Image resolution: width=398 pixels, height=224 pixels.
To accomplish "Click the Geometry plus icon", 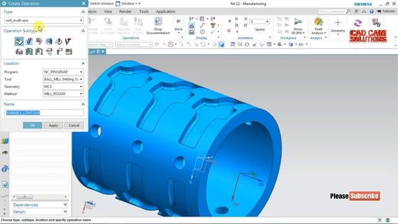I will point(338,23).
